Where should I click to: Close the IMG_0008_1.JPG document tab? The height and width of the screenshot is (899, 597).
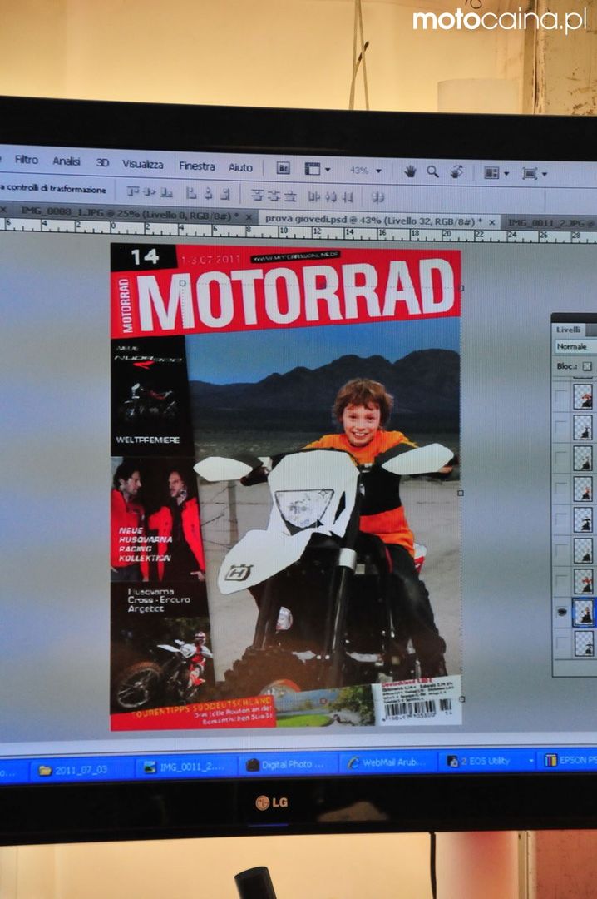pos(249,217)
